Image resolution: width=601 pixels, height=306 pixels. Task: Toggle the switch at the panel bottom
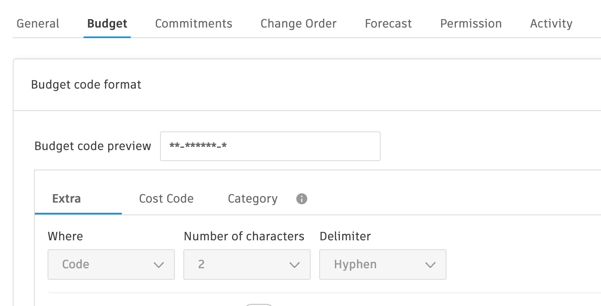point(259,304)
